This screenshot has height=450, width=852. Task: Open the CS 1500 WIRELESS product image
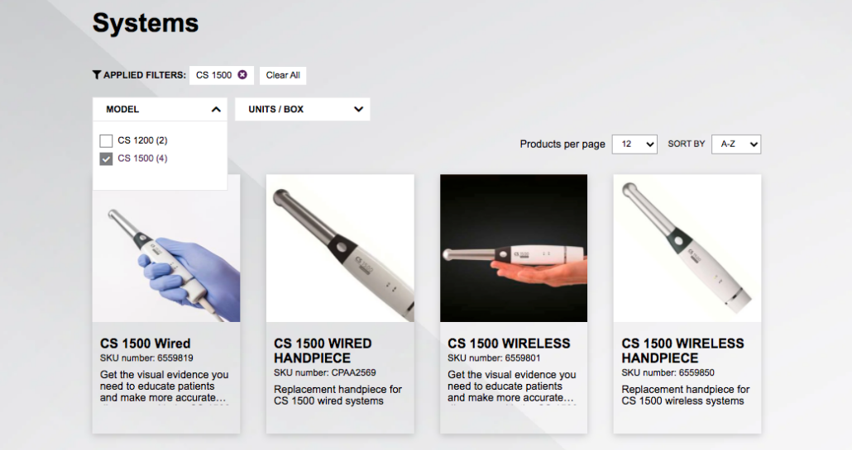(x=514, y=248)
